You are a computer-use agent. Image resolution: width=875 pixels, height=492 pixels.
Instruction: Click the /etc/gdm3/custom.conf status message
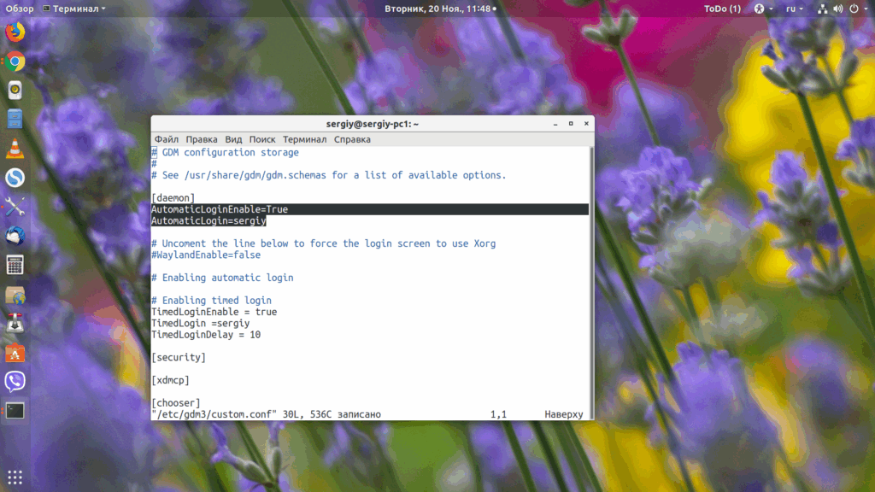click(x=267, y=414)
